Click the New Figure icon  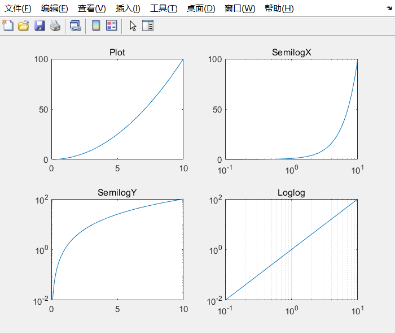[8, 25]
